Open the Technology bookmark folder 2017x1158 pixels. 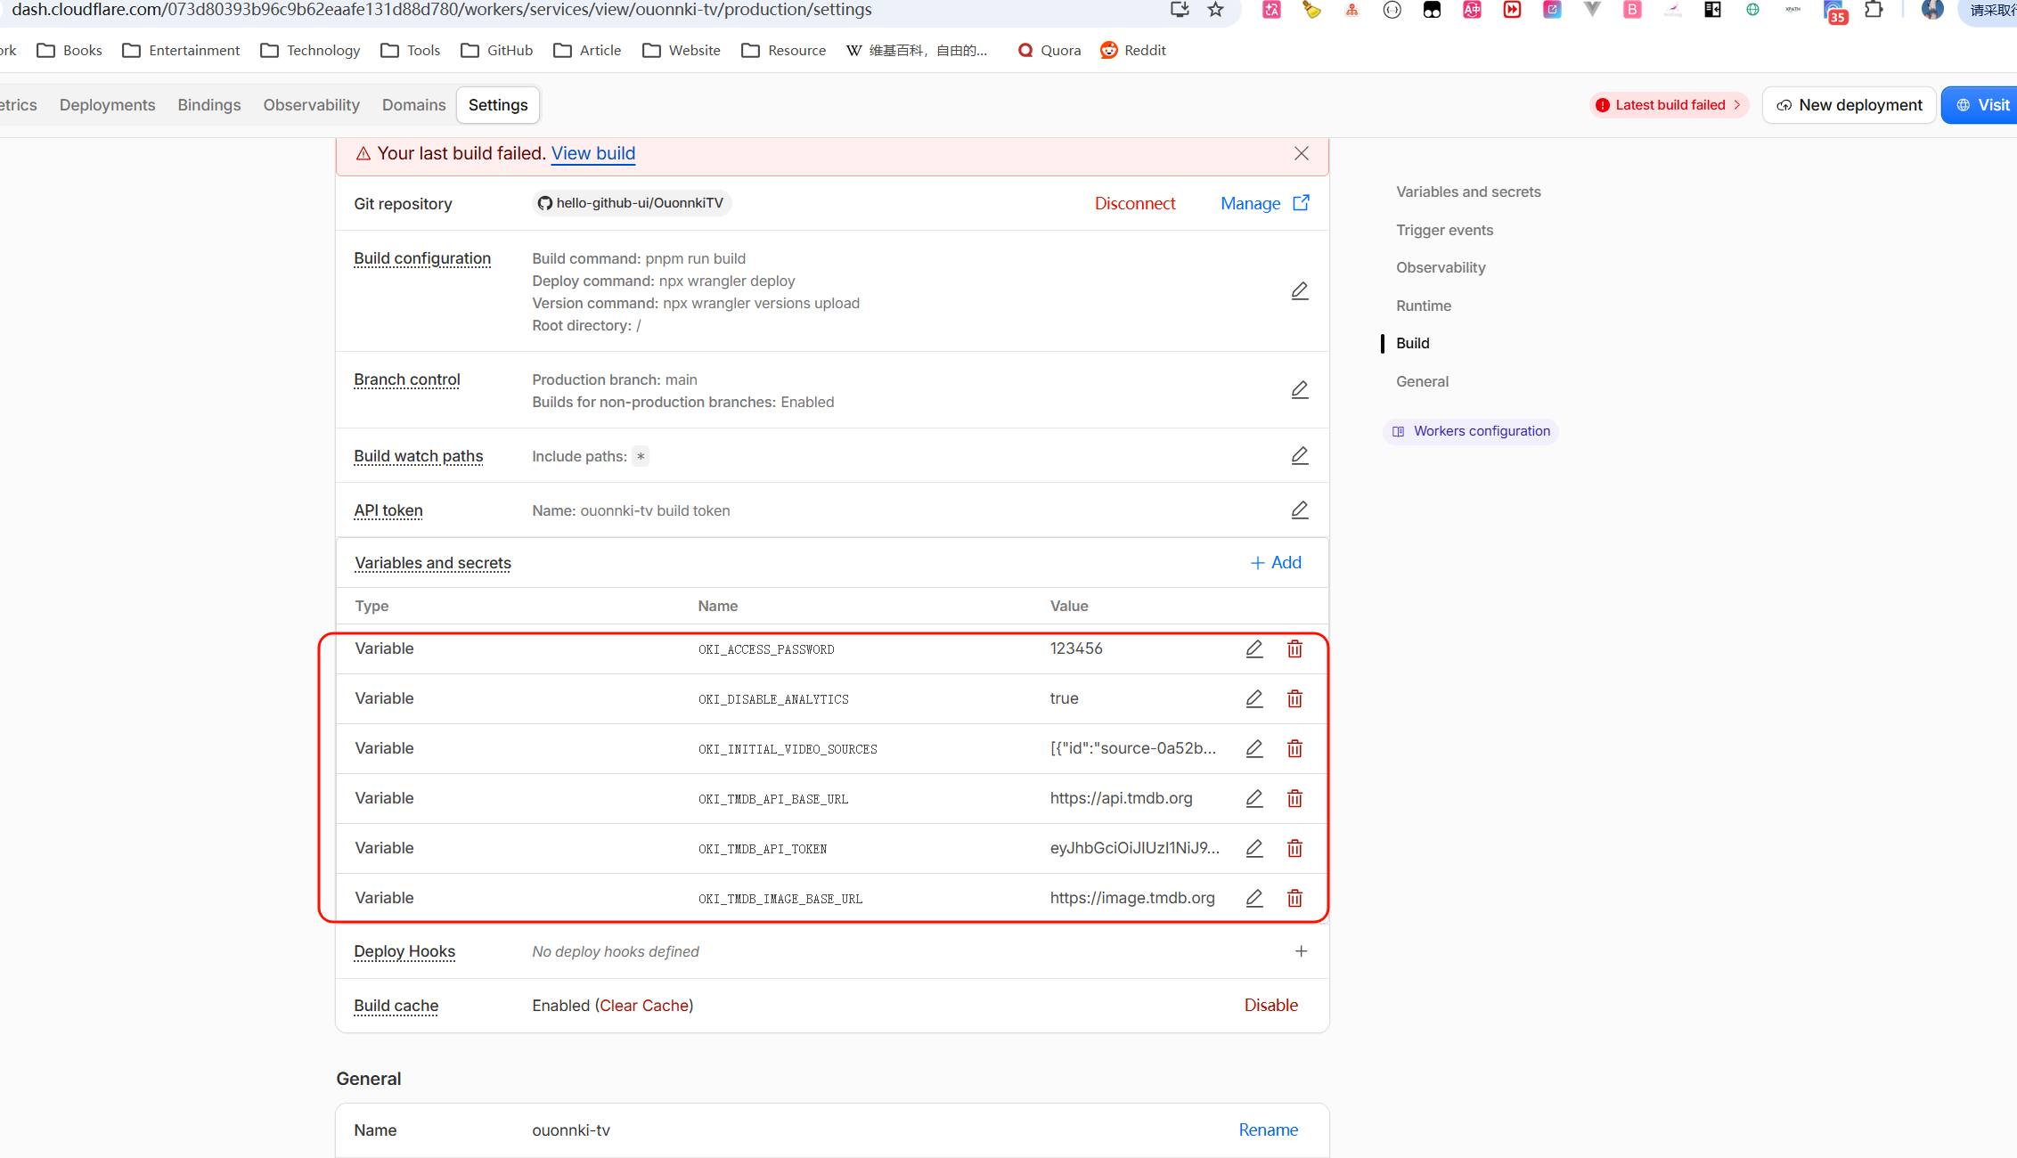click(x=310, y=51)
